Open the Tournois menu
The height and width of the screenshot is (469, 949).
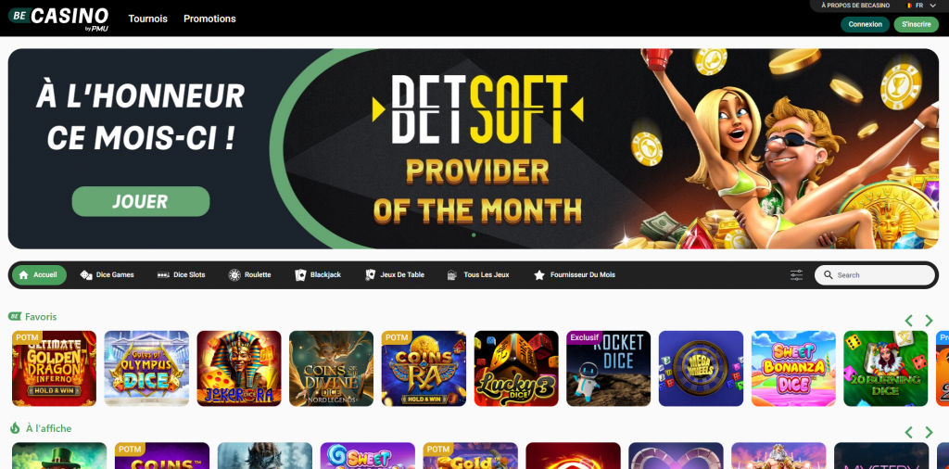147,19
